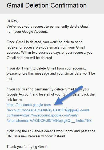Click the word "lost." in the email
Image resolution: width=104 pixels, height=150 pixels.
[x=10, y=79]
